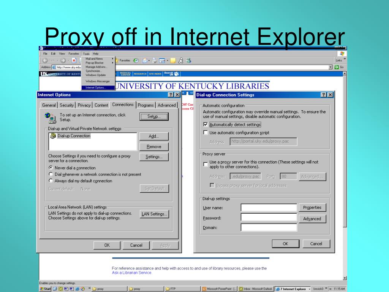Viewport: 389px width, 292px height.
Task: Choose Manage Add-ons in Tools menu
Action: (x=98, y=67)
